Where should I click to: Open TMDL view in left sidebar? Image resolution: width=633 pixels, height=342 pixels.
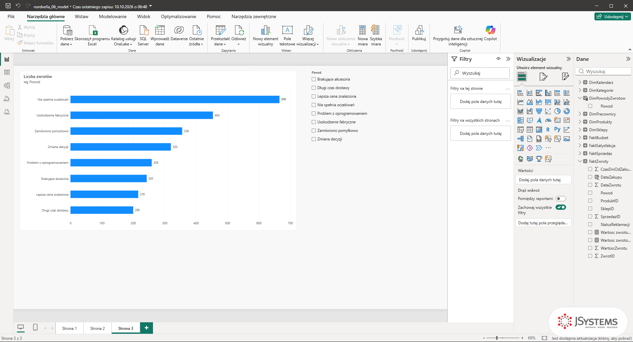click(x=7, y=112)
